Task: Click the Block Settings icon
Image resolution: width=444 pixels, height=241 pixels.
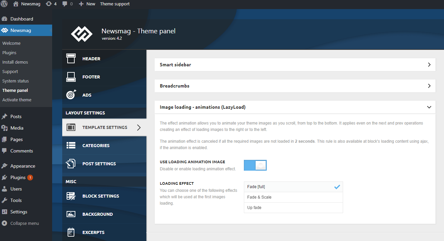Action: tap(71, 196)
